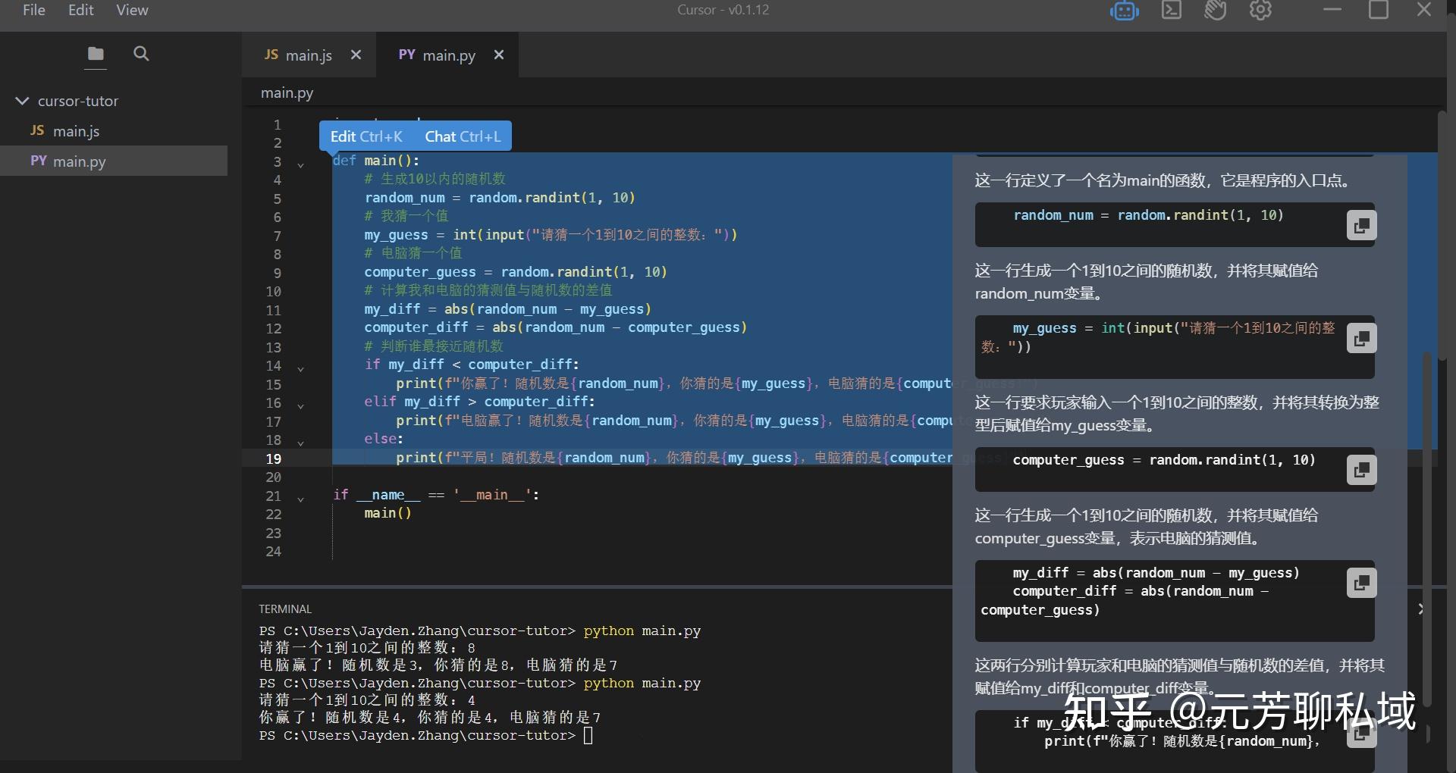Close the main.js tab
1456x773 pixels.
coord(356,55)
